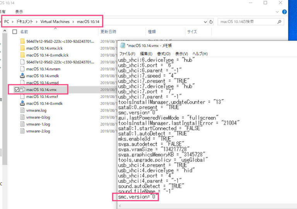Open the 書式(O) menu in Notepad
297x209 pixels.
164,54
